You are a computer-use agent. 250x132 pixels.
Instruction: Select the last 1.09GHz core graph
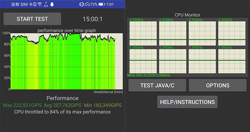(x=232, y=61)
